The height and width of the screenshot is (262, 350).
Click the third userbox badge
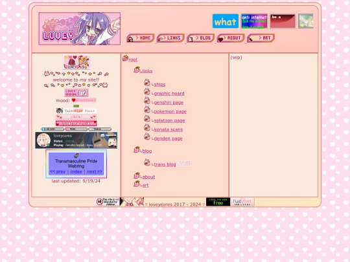click(100, 129)
